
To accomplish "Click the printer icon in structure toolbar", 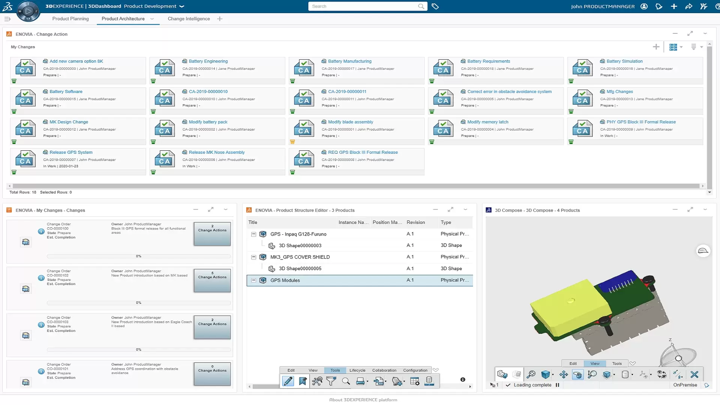I will coord(360,381).
